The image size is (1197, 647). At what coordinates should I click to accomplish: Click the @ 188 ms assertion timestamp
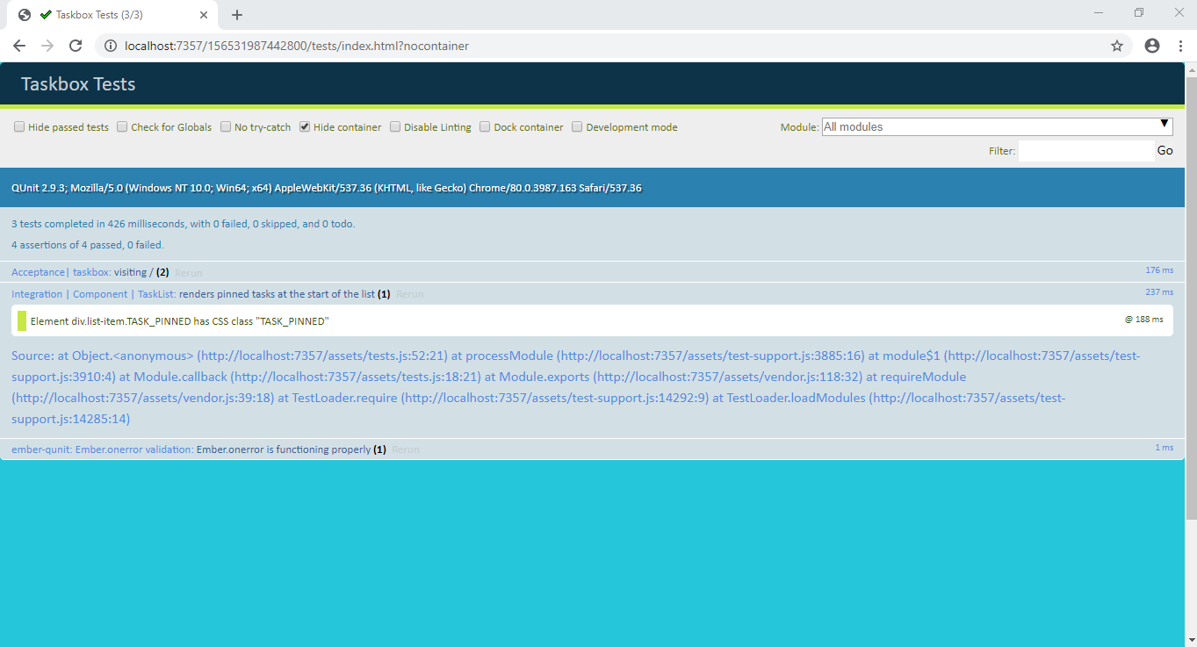pos(1143,320)
